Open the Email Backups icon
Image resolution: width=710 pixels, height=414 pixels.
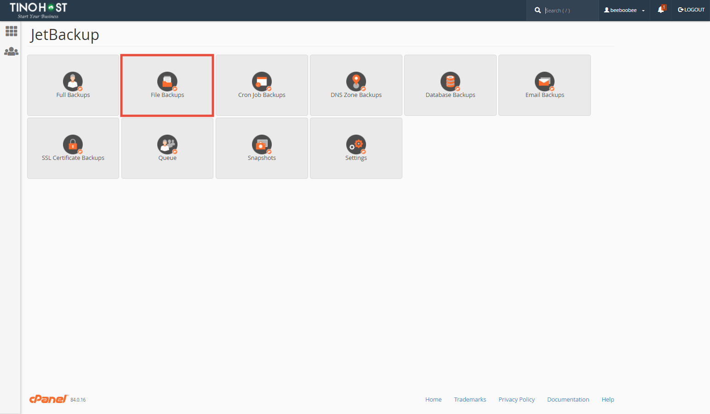(544, 81)
